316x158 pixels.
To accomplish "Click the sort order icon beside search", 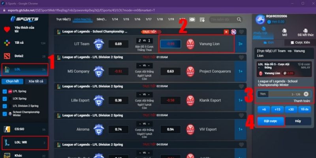I will coord(202,19).
